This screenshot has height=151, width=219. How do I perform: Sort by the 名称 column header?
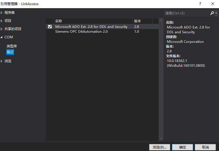[93, 21]
